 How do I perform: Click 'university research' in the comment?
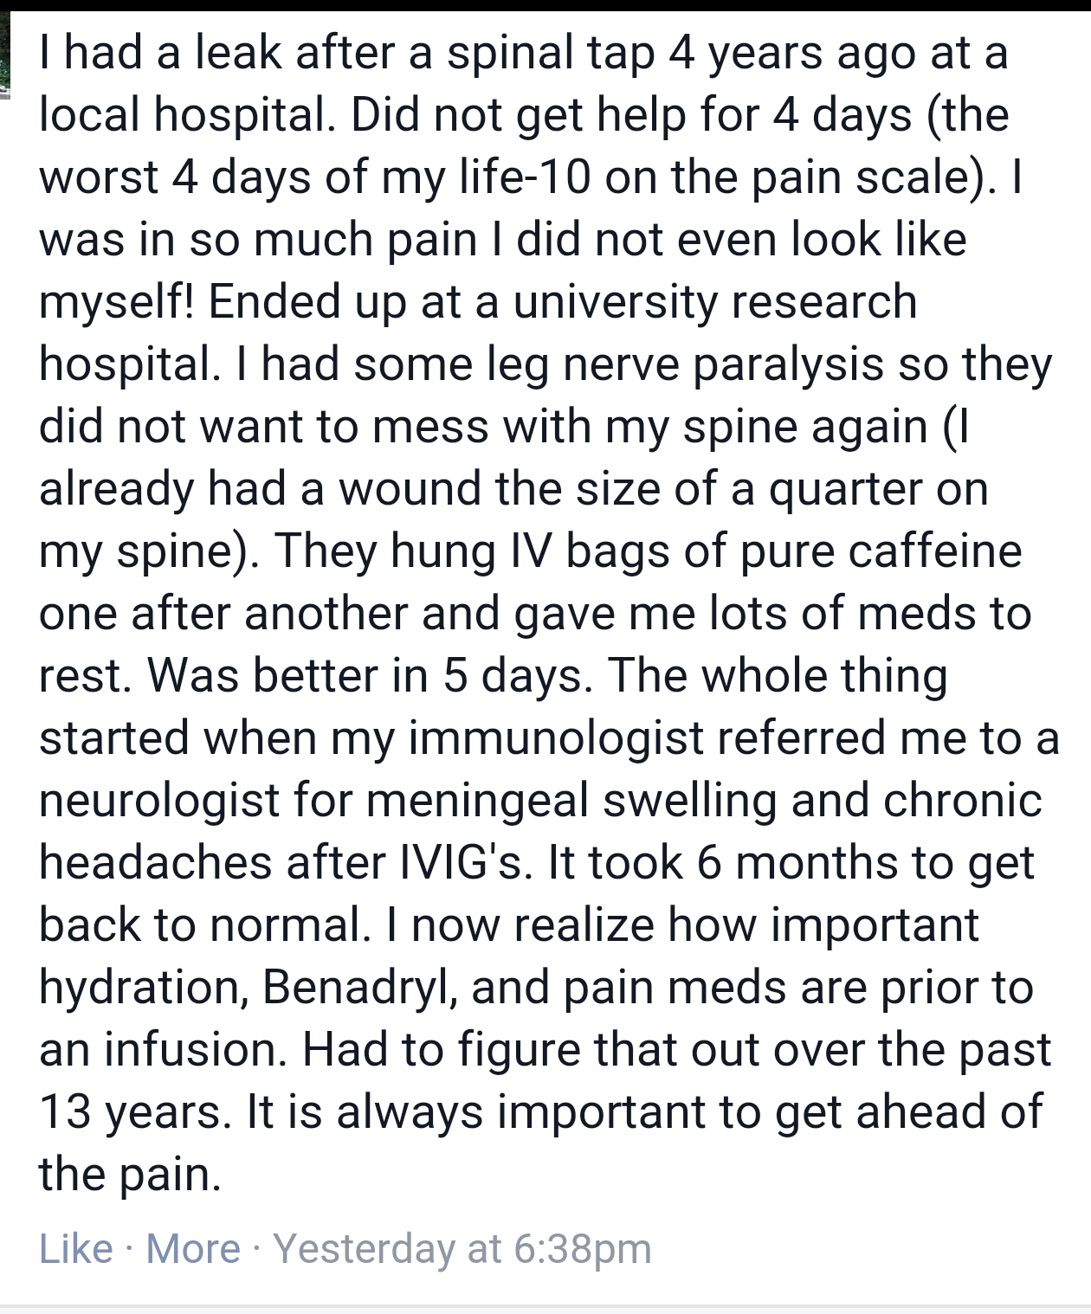715,303
